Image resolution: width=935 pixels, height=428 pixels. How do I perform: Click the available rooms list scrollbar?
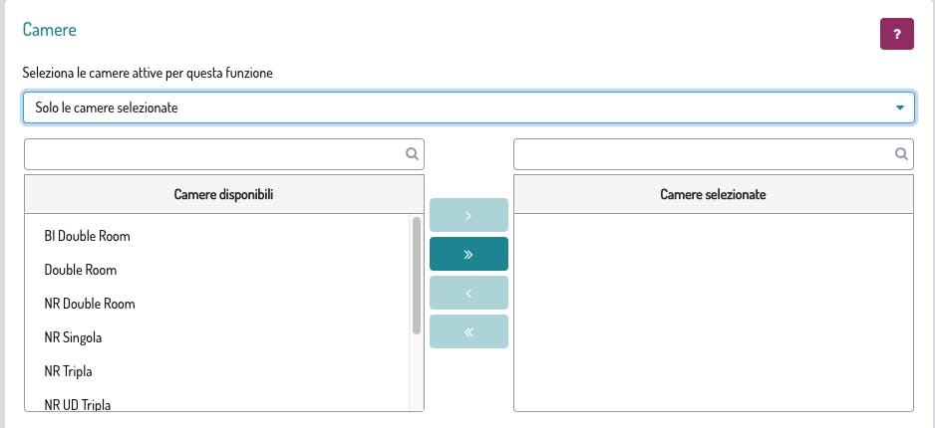click(416, 276)
